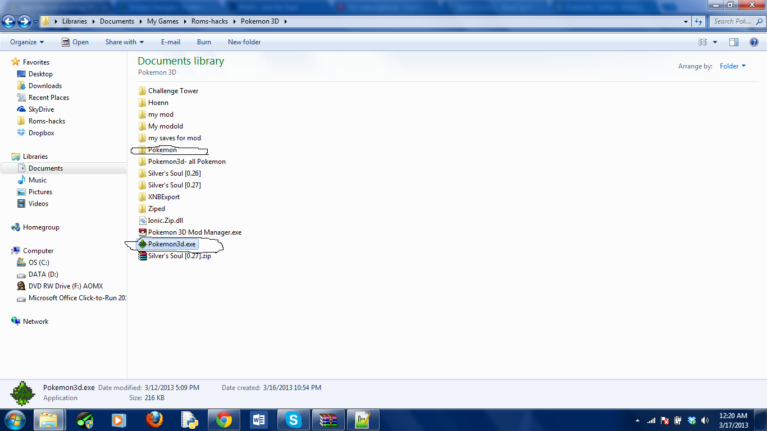The height and width of the screenshot is (431, 767).
Task: Click the Windows Start button
Action: [x=14, y=420]
